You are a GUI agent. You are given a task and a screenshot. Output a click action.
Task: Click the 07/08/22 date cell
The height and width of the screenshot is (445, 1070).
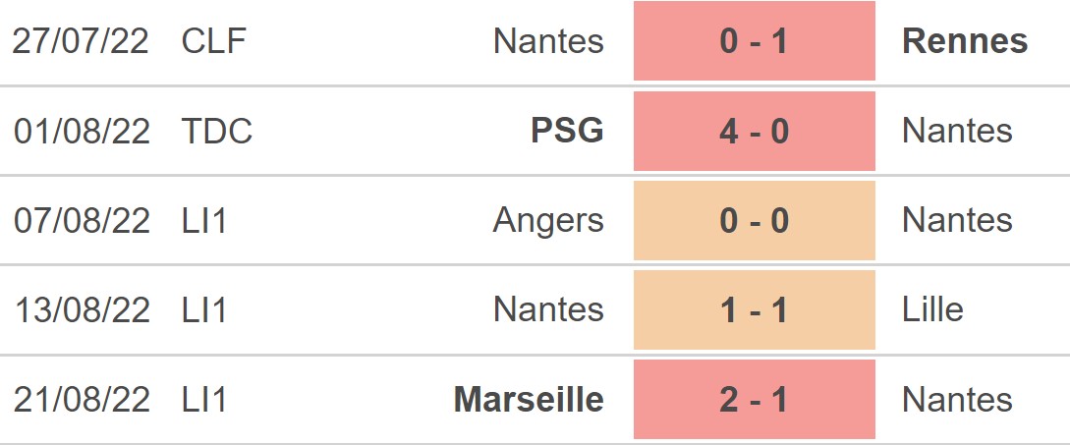point(82,220)
